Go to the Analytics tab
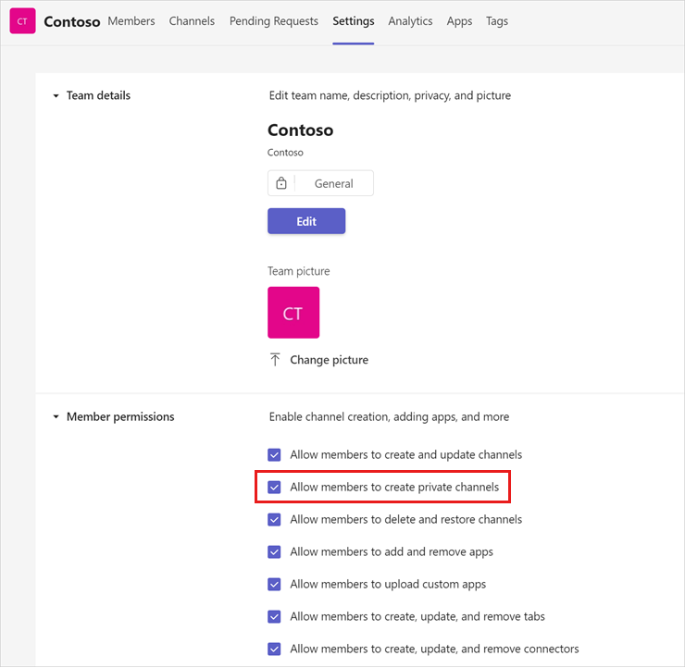The width and height of the screenshot is (685, 668). pyautogui.click(x=410, y=21)
